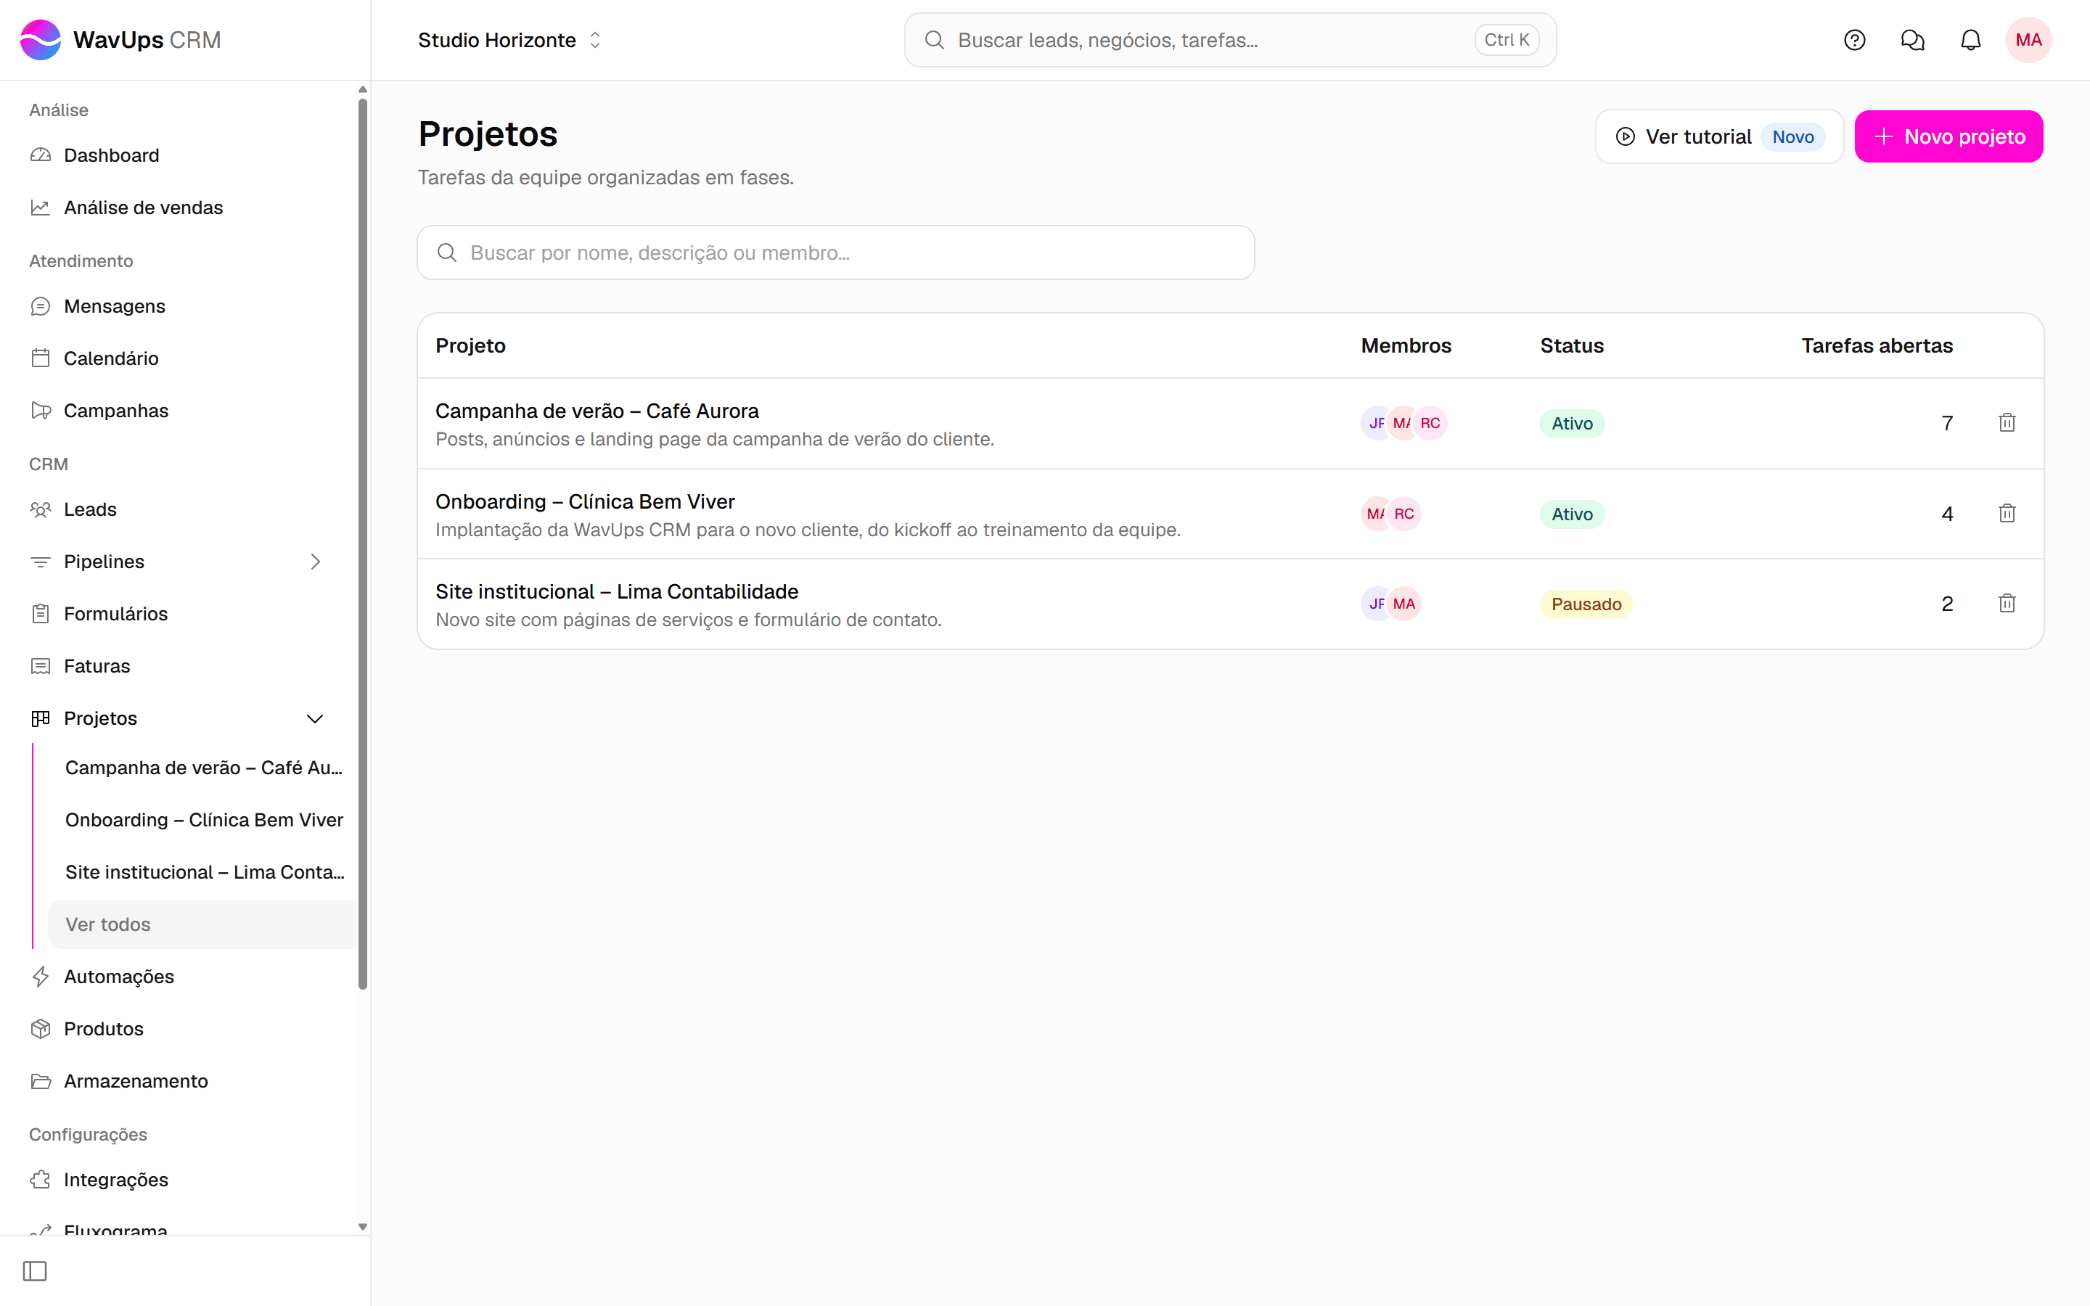Collapse the sidebar panel icon
The image size is (2090, 1306).
(x=35, y=1270)
